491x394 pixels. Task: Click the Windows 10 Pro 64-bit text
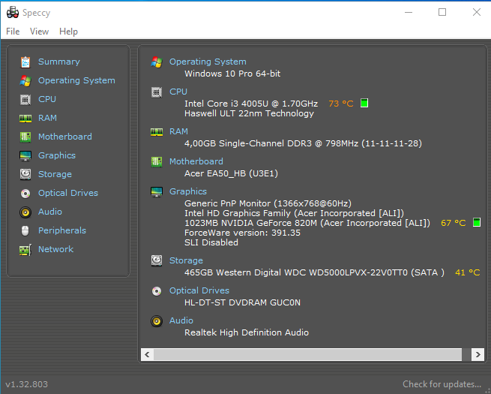coord(232,74)
